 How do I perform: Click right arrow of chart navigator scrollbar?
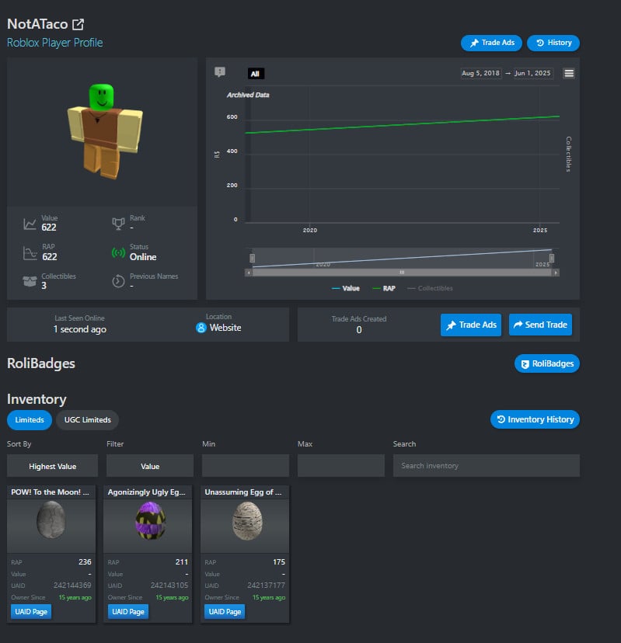click(556, 273)
